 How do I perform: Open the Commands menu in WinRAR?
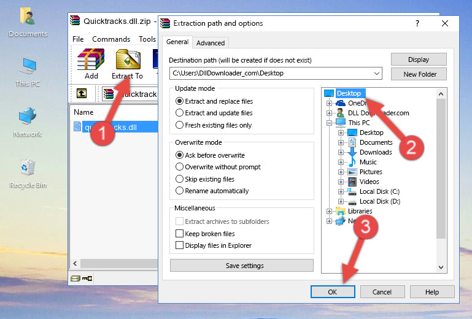click(x=111, y=39)
